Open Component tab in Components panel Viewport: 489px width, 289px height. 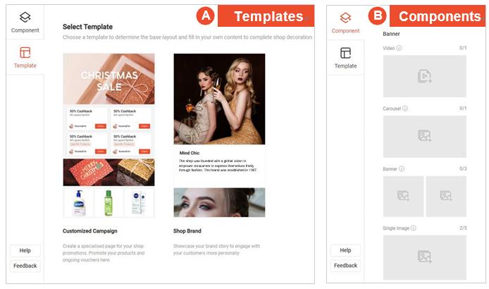345,23
